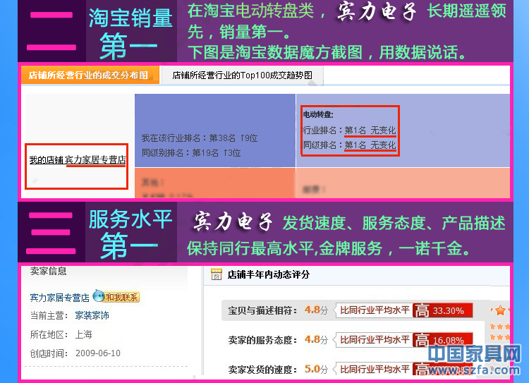Click the pink 服务水平第一 section number icon
The height and width of the screenshot is (383, 529).
tap(51, 233)
